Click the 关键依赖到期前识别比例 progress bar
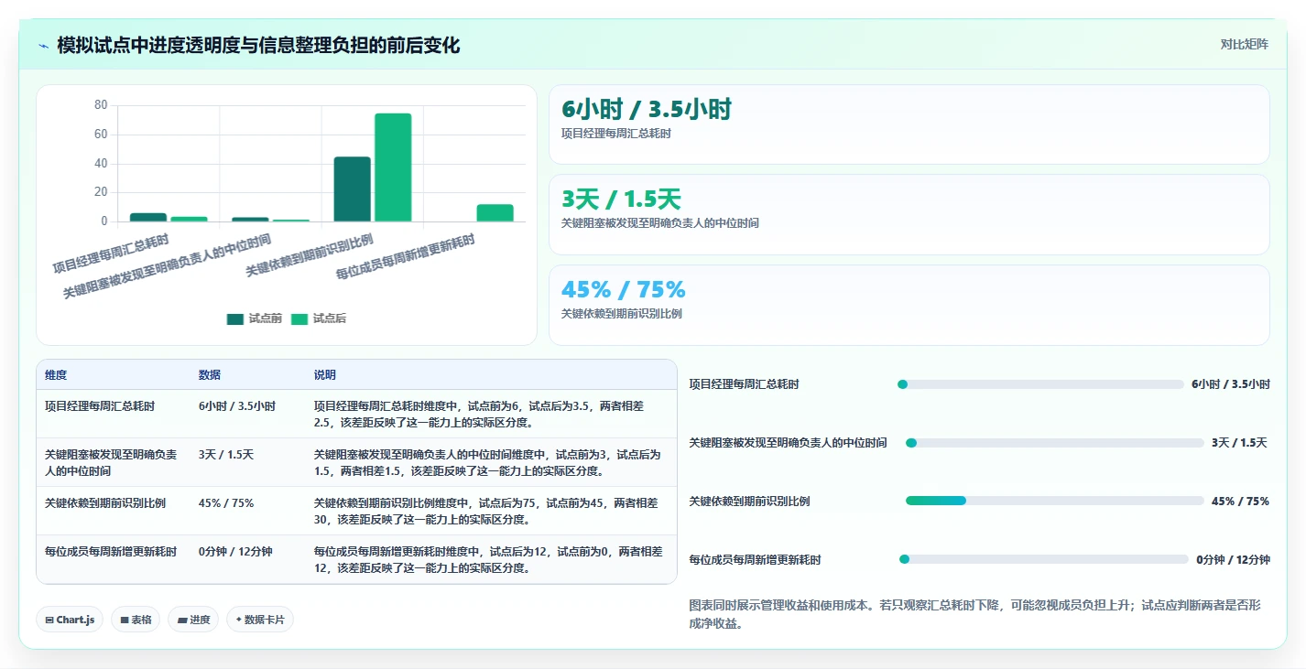This screenshot has height=669, width=1306. 1054,501
